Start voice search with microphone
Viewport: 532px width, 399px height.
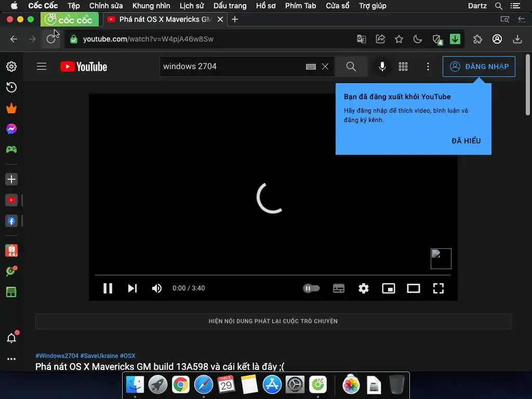(x=382, y=66)
